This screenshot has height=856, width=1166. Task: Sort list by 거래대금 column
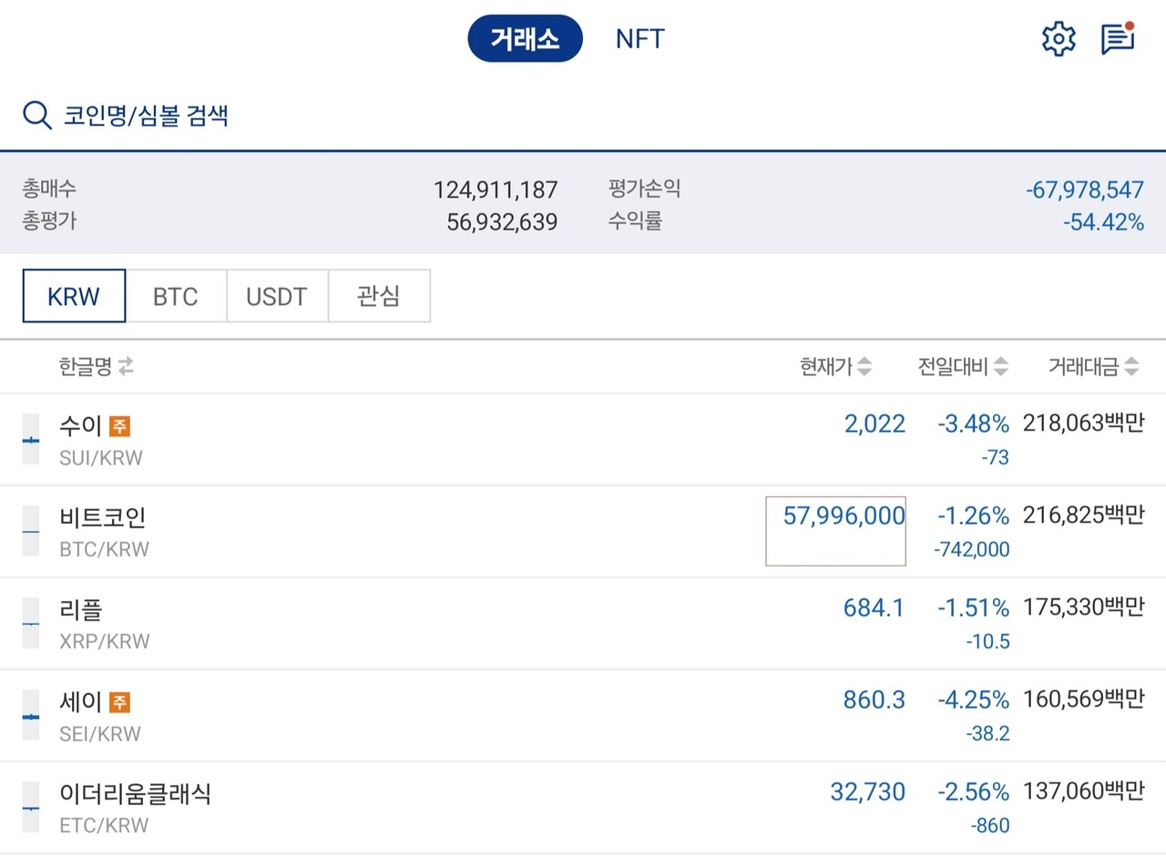point(1093,367)
